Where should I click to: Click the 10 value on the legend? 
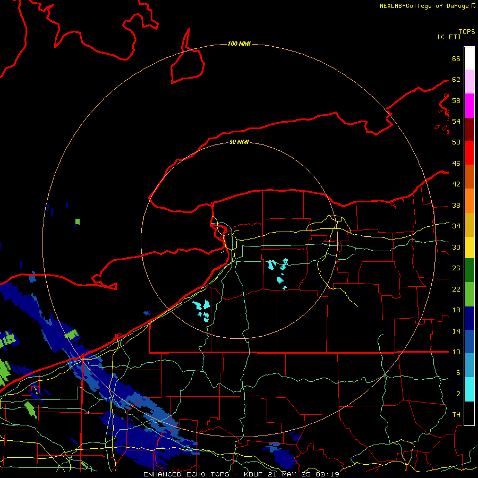pos(456,352)
